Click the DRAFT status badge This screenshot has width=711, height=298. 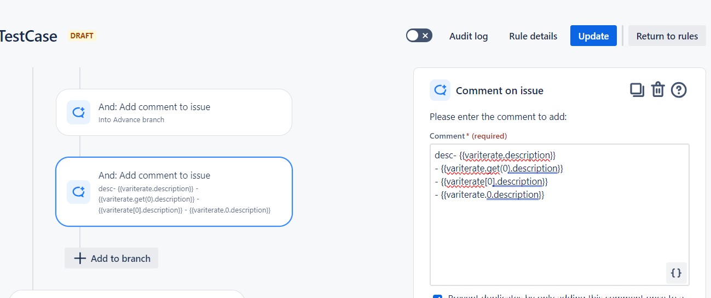click(x=82, y=36)
